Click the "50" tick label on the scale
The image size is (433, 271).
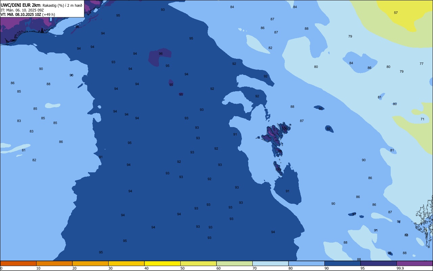click(x=183, y=268)
